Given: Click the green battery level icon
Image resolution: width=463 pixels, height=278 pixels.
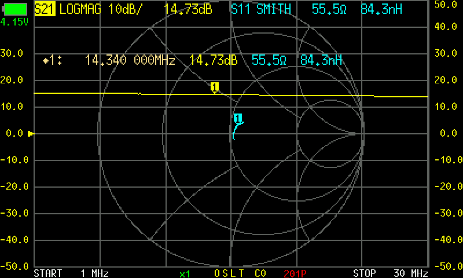Looking at the screenshot, I should tap(14, 9).
